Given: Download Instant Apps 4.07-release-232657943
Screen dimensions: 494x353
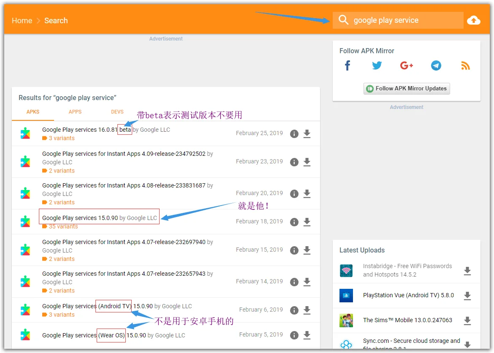Looking at the screenshot, I should coord(307,282).
